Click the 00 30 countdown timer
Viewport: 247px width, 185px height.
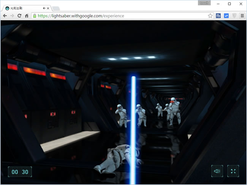pyautogui.click(x=20, y=172)
